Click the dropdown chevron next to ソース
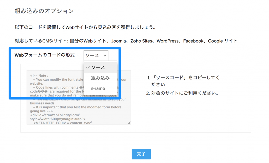This screenshot has height=163, width=269. 105,56
